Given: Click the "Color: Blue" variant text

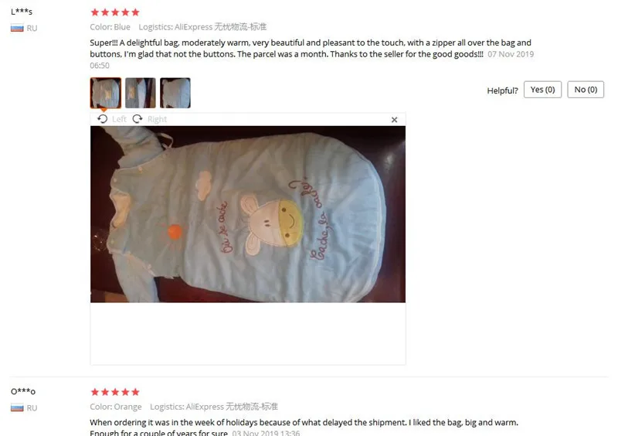Looking at the screenshot, I should (110, 27).
